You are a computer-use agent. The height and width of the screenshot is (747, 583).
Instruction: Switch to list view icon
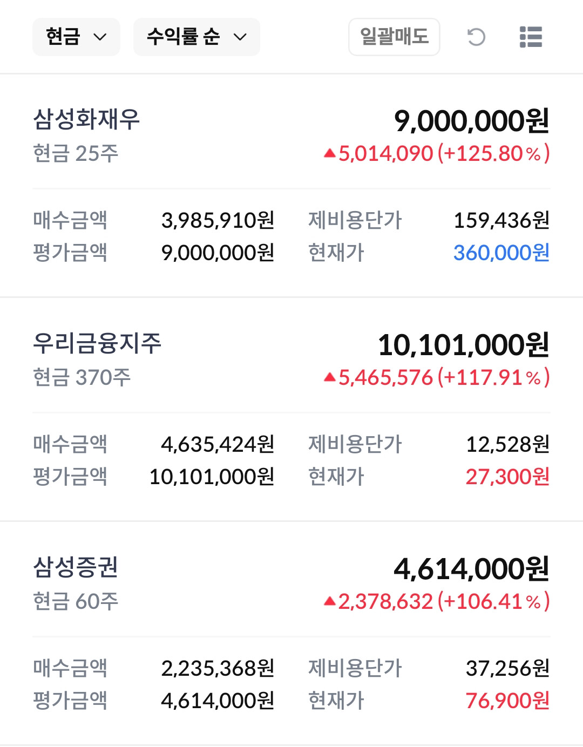tap(531, 37)
